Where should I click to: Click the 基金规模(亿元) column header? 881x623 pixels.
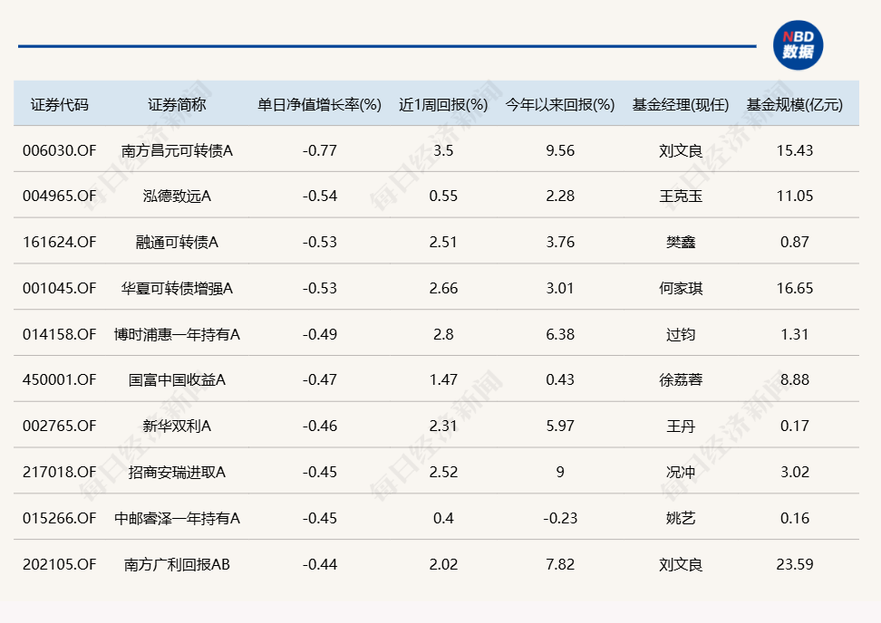point(794,104)
